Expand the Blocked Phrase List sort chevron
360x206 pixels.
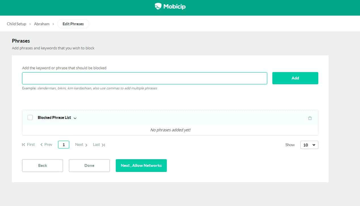(75, 118)
